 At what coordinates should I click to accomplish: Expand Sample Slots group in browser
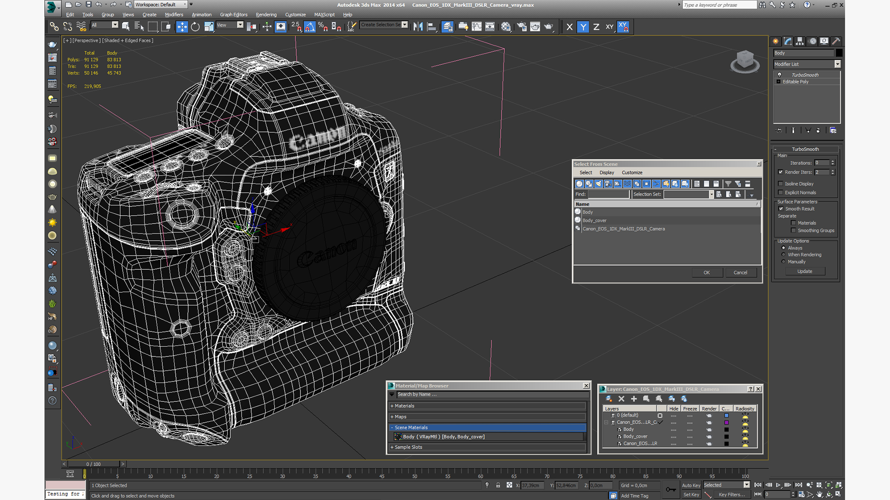coord(488,447)
